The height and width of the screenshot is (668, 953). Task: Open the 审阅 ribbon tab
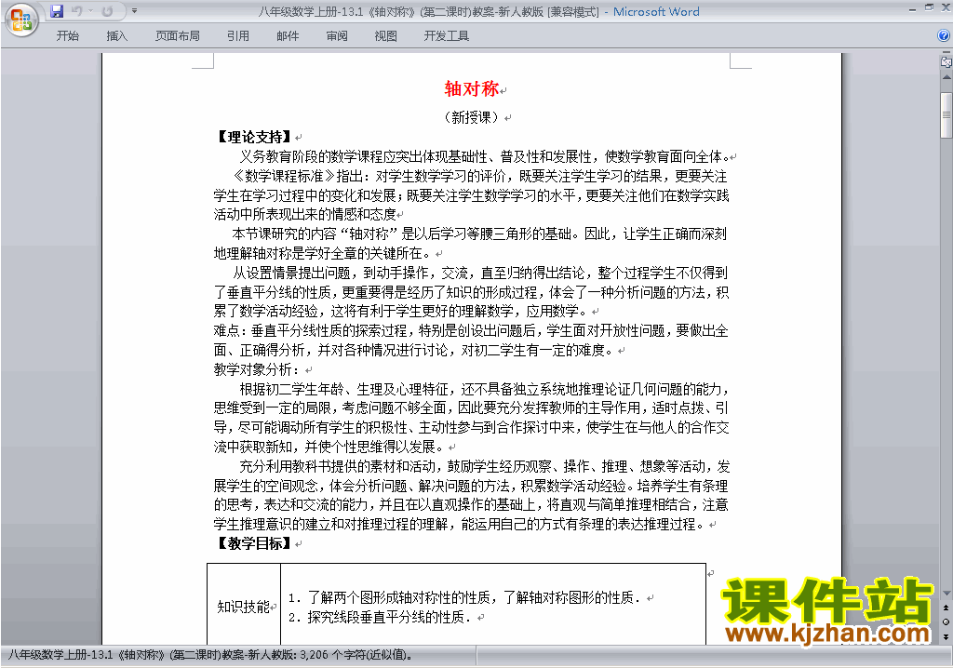click(x=337, y=36)
